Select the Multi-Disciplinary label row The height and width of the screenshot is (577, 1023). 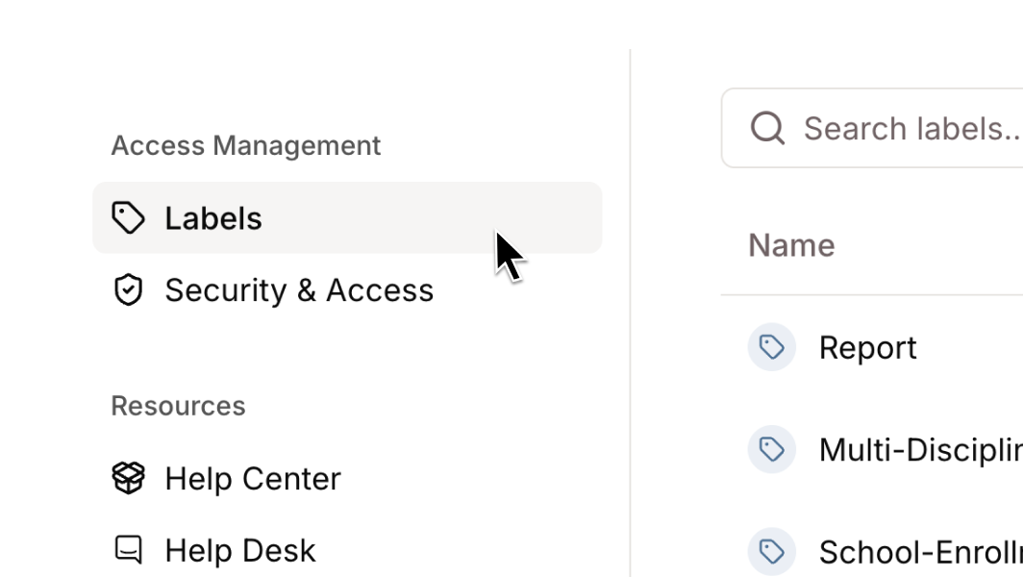click(x=872, y=450)
